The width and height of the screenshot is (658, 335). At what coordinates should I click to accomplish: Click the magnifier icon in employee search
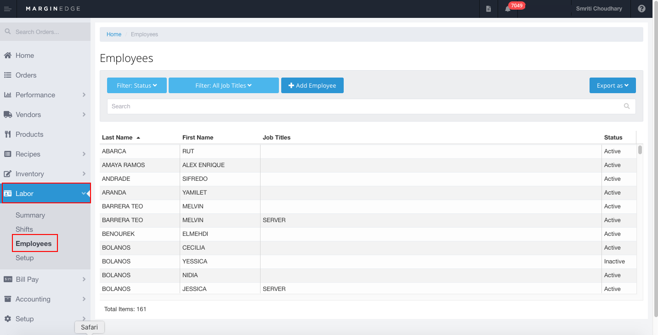click(x=627, y=106)
